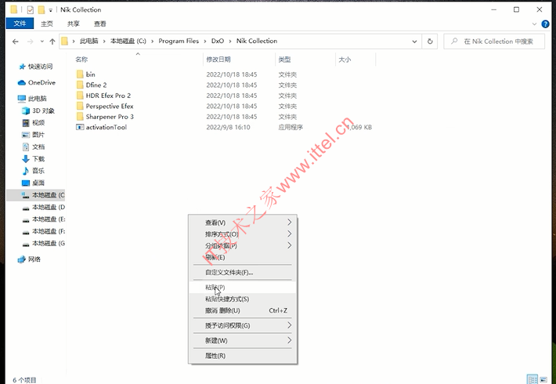Switch to the 查看 ribbon tab
The width and height of the screenshot is (556, 384).
(100, 24)
